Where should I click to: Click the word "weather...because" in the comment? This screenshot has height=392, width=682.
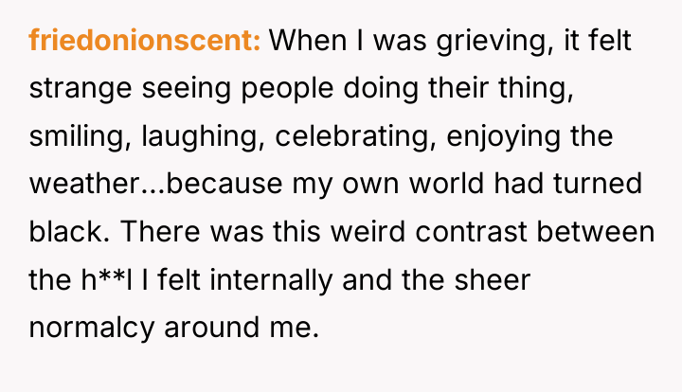tap(155, 184)
